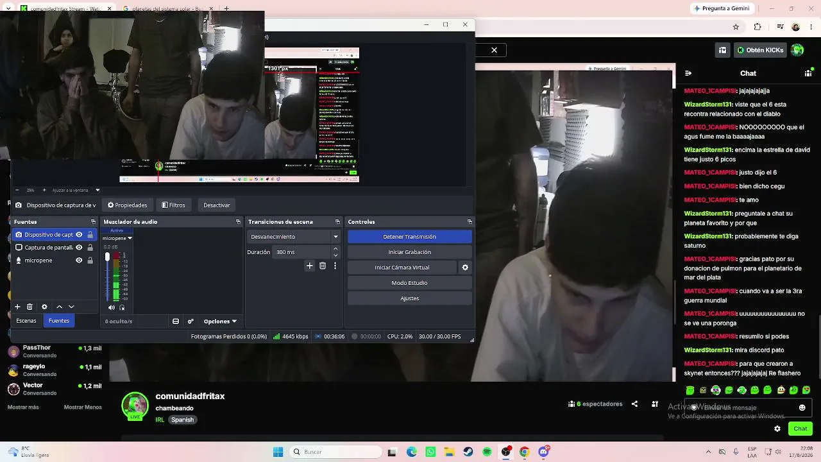This screenshot has width=821, height=462.
Task: Click the Duración 300 ms field
Action: 301,252
